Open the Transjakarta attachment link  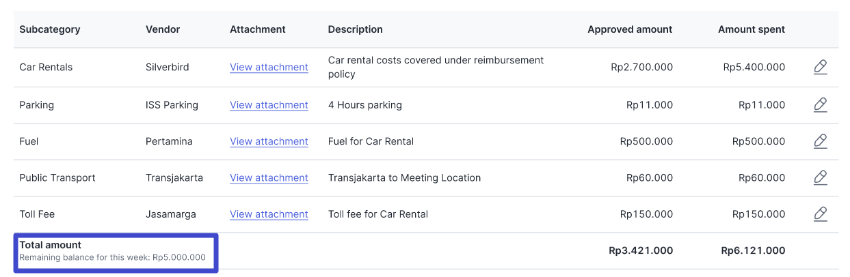coord(269,177)
